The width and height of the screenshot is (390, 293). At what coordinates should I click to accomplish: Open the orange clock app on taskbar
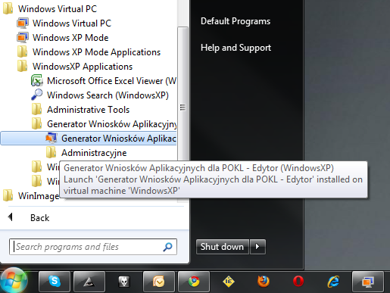(159, 282)
